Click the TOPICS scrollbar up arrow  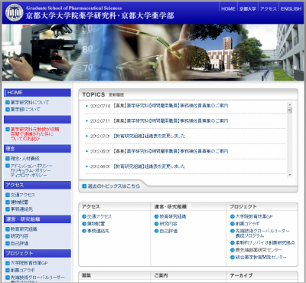pos(289,104)
